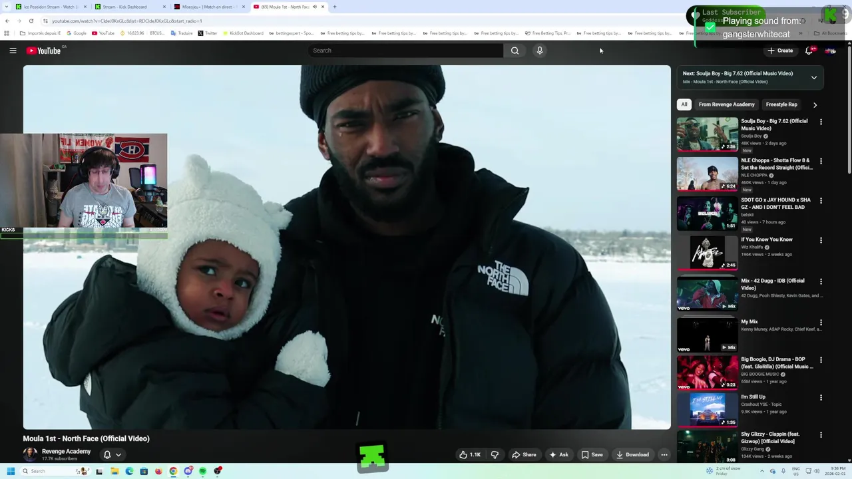Mute the Moula 1st tab audio icon

click(x=315, y=7)
